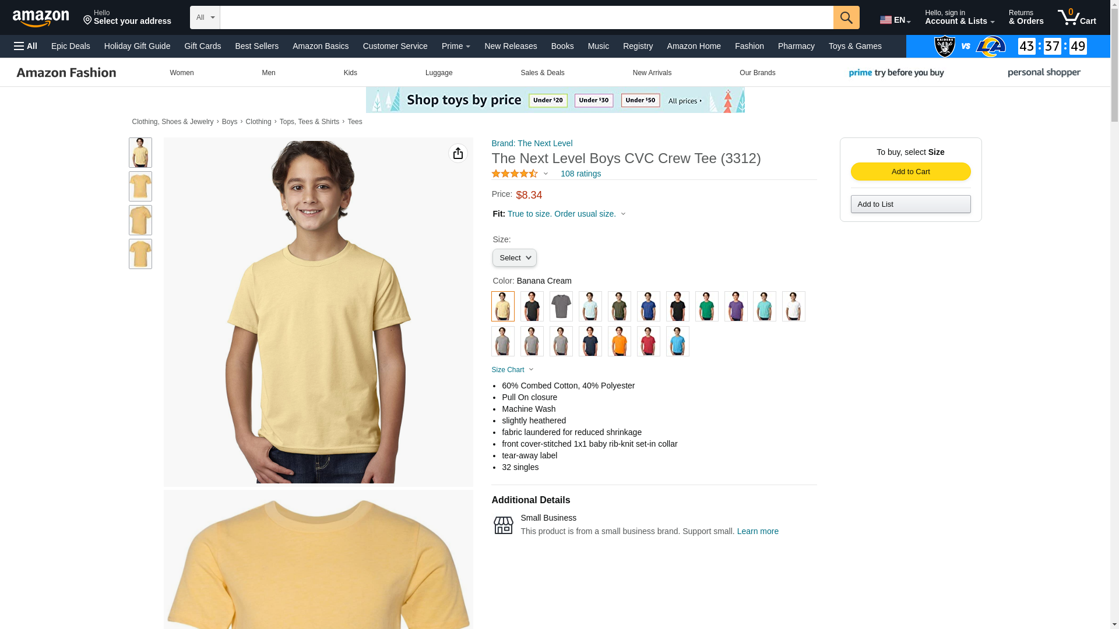Open the EN language selector
Image resolution: width=1119 pixels, height=629 pixels.
(x=895, y=20)
